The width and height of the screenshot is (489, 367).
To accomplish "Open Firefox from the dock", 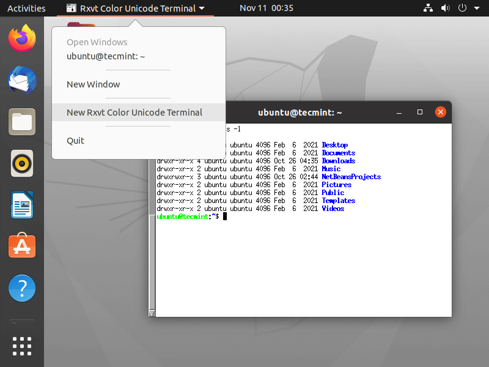I will coord(22,38).
